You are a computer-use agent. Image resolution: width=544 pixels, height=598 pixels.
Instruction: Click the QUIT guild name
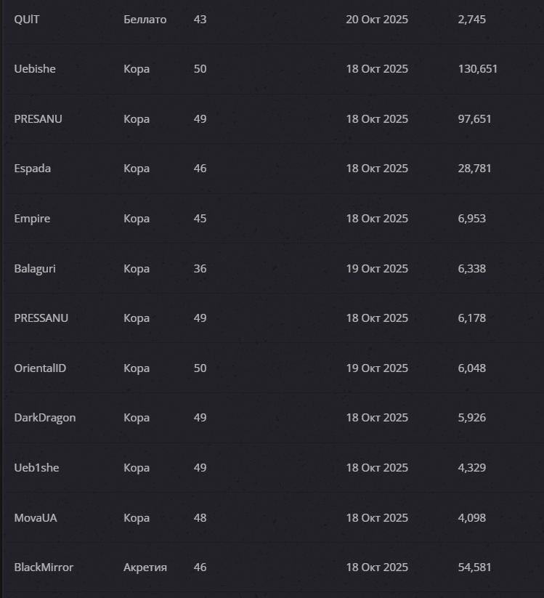point(27,20)
